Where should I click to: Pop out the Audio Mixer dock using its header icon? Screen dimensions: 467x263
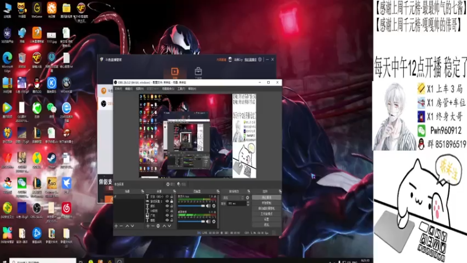218,192
